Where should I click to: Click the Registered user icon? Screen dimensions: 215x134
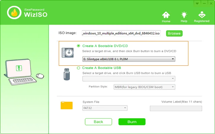(202, 15)
